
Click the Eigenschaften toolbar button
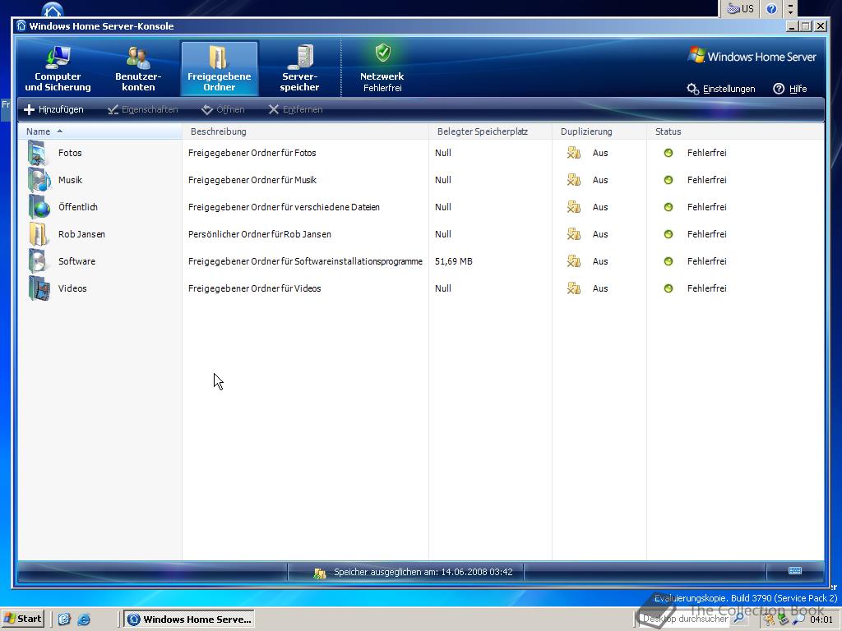click(x=143, y=109)
